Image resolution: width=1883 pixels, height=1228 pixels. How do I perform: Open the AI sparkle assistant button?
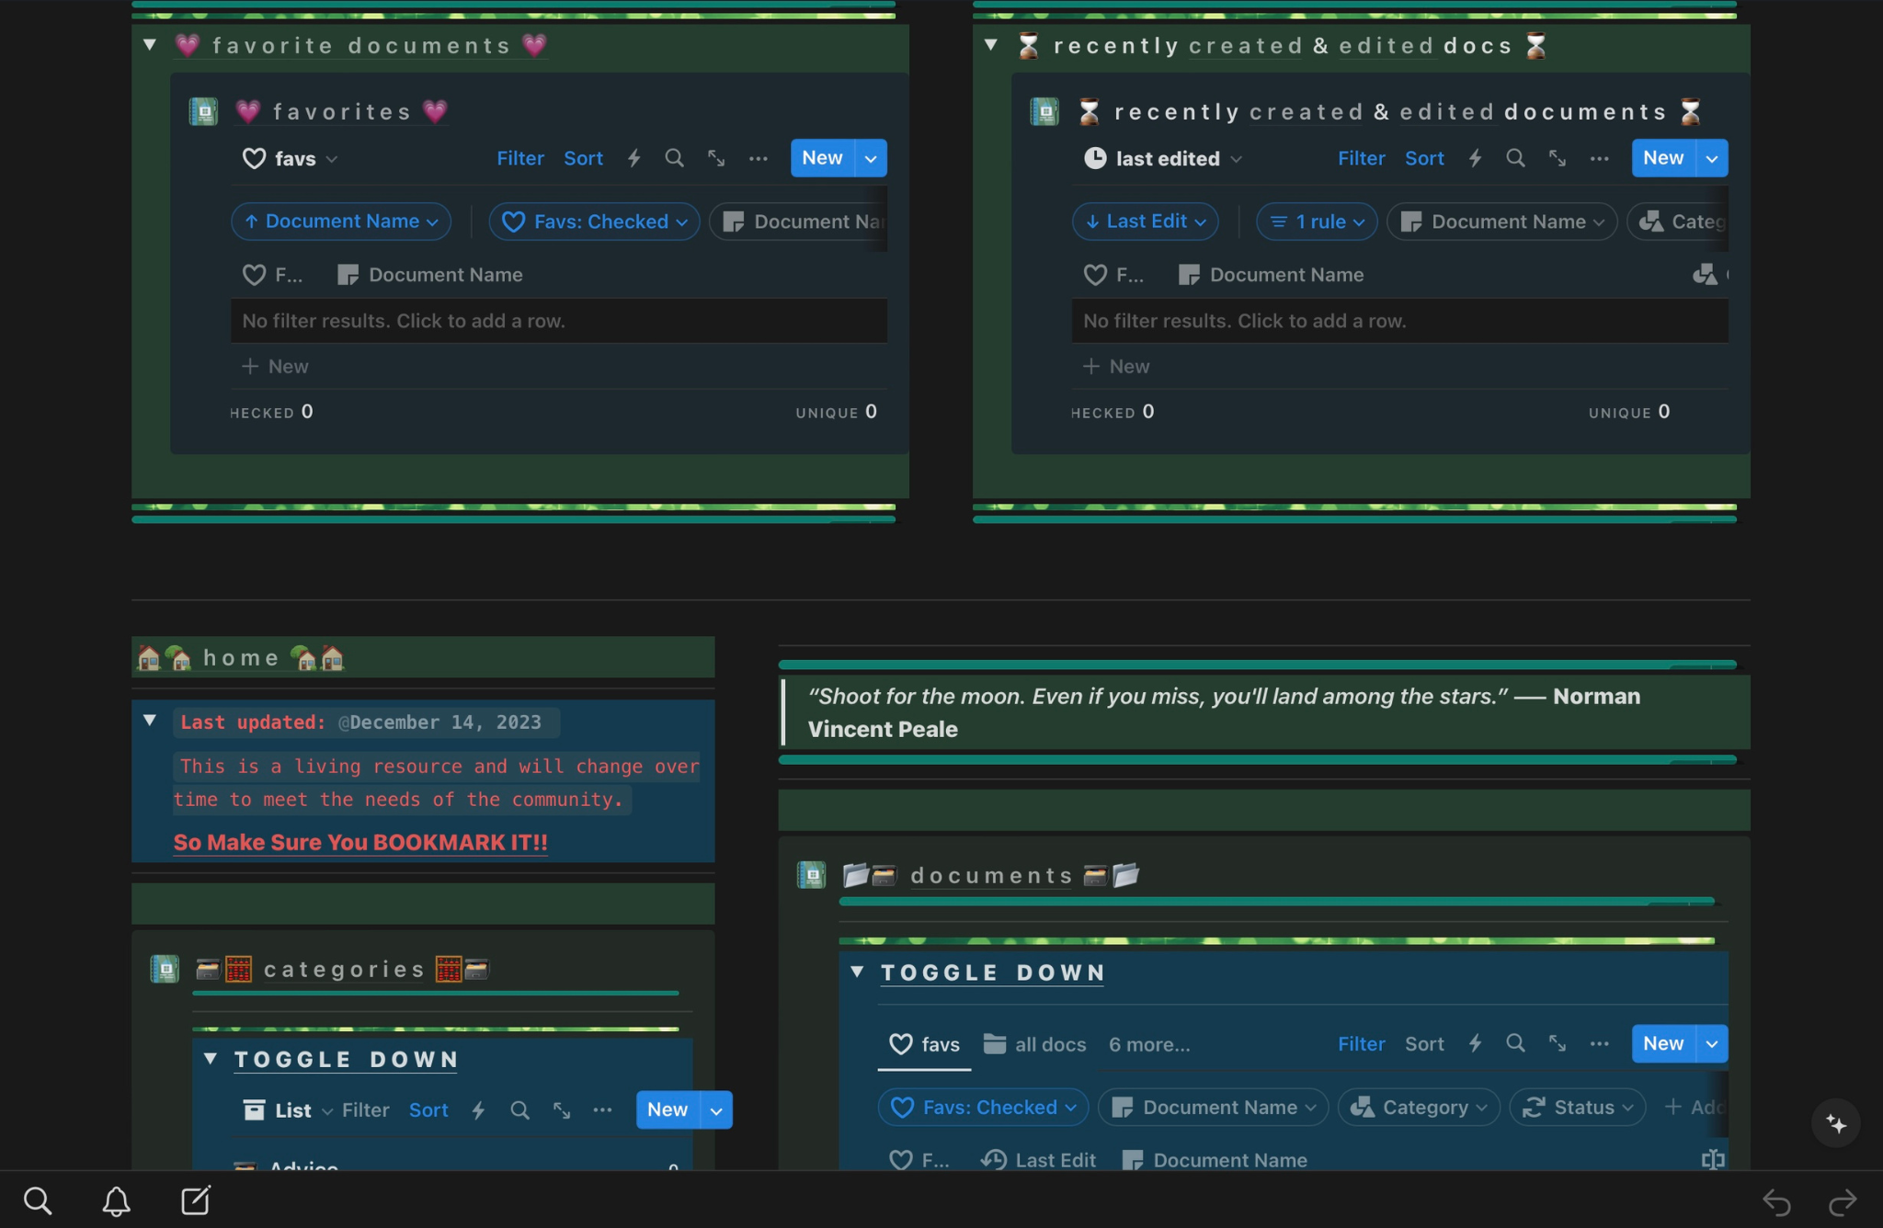tap(1835, 1123)
